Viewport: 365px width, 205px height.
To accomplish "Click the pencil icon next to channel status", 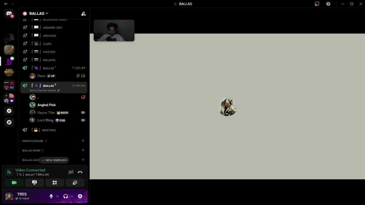I will point(58,90).
